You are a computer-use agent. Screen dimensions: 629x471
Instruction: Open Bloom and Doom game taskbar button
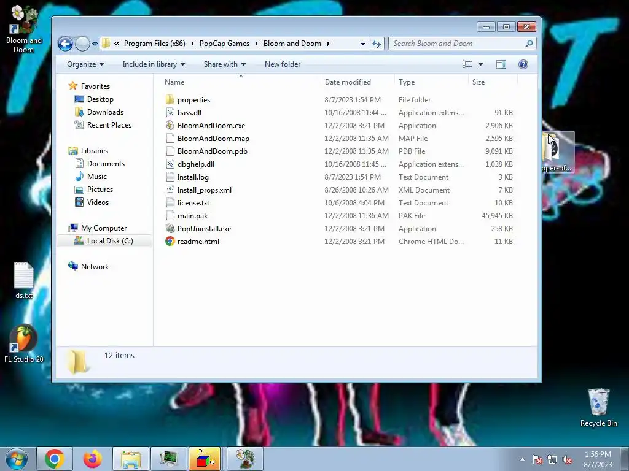pos(244,459)
